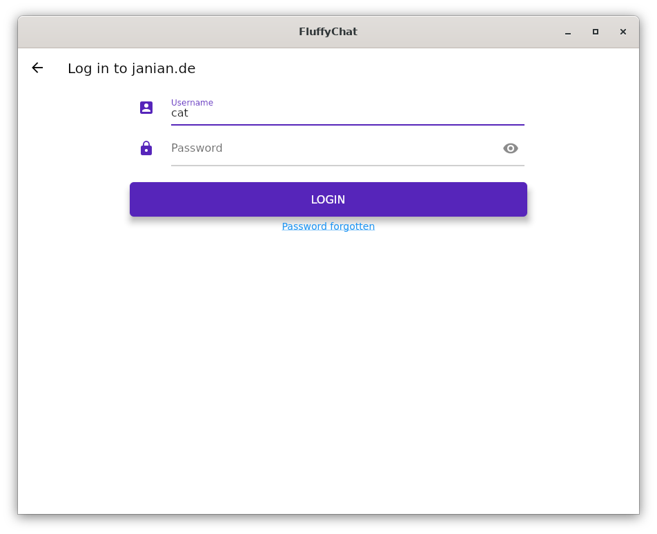This screenshot has width=657, height=534.
Task: Click the grey Password placeholder text
Action: [x=197, y=148]
